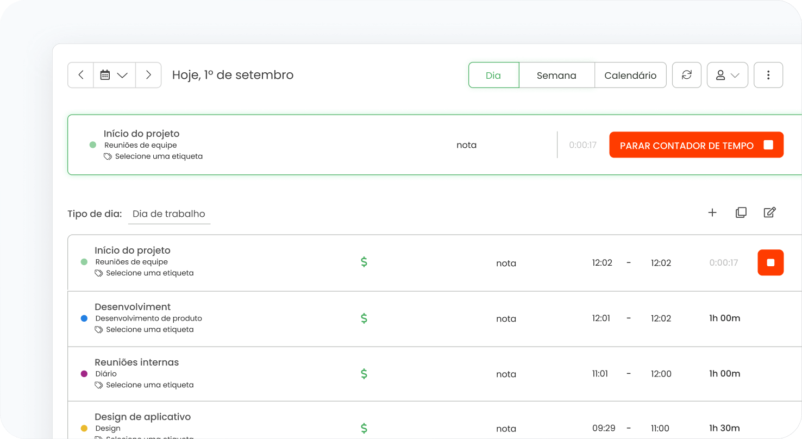Toggle billable dollar sign for Desenvolviment
The image size is (802, 439).
click(364, 318)
